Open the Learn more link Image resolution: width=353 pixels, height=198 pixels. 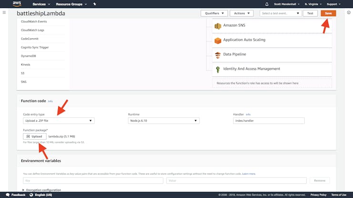249,174
